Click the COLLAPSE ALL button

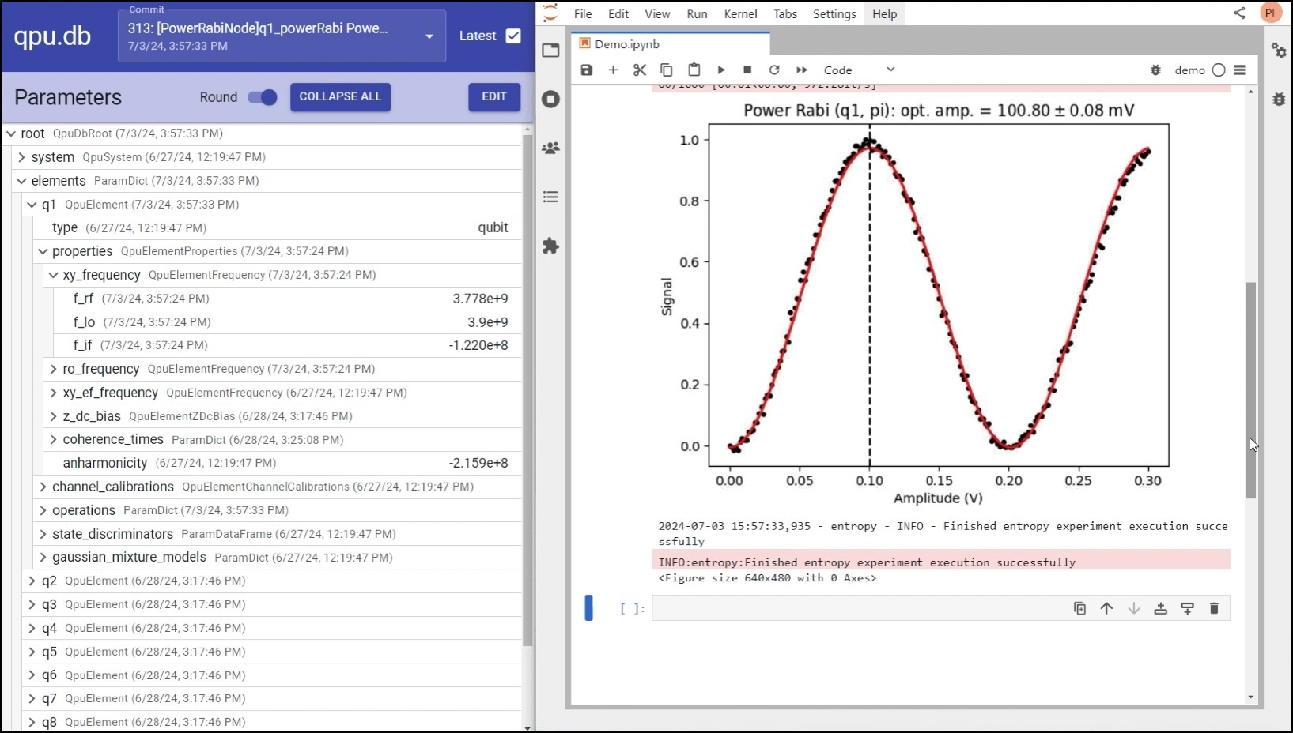click(x=340, y=96)
